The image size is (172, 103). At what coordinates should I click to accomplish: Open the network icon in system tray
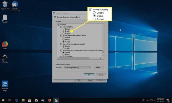tap(151, 100)
